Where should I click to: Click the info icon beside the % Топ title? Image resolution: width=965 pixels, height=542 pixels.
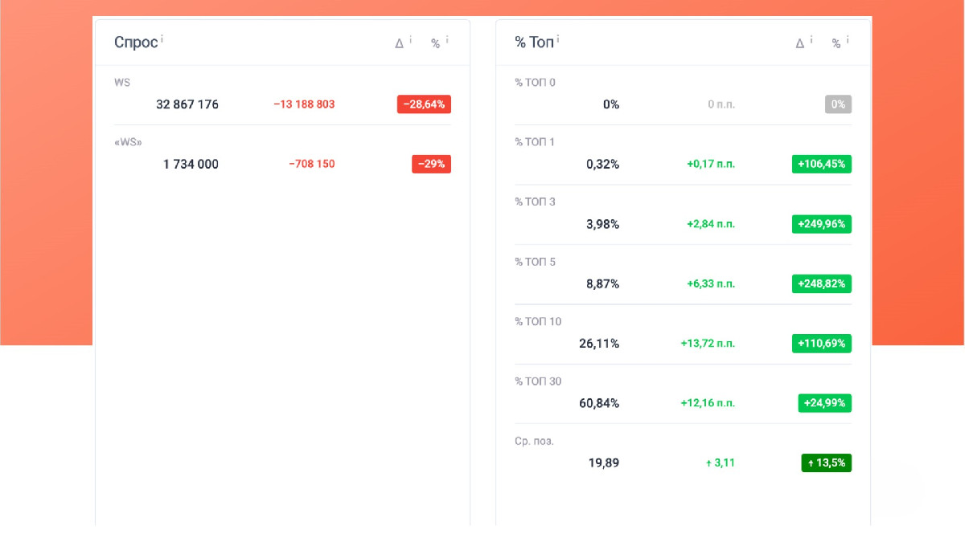pos(558,39)
